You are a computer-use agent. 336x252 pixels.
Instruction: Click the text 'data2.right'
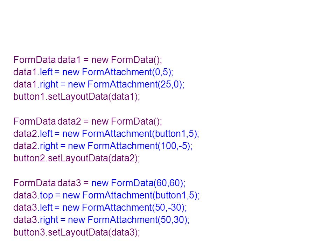[36, 146]
